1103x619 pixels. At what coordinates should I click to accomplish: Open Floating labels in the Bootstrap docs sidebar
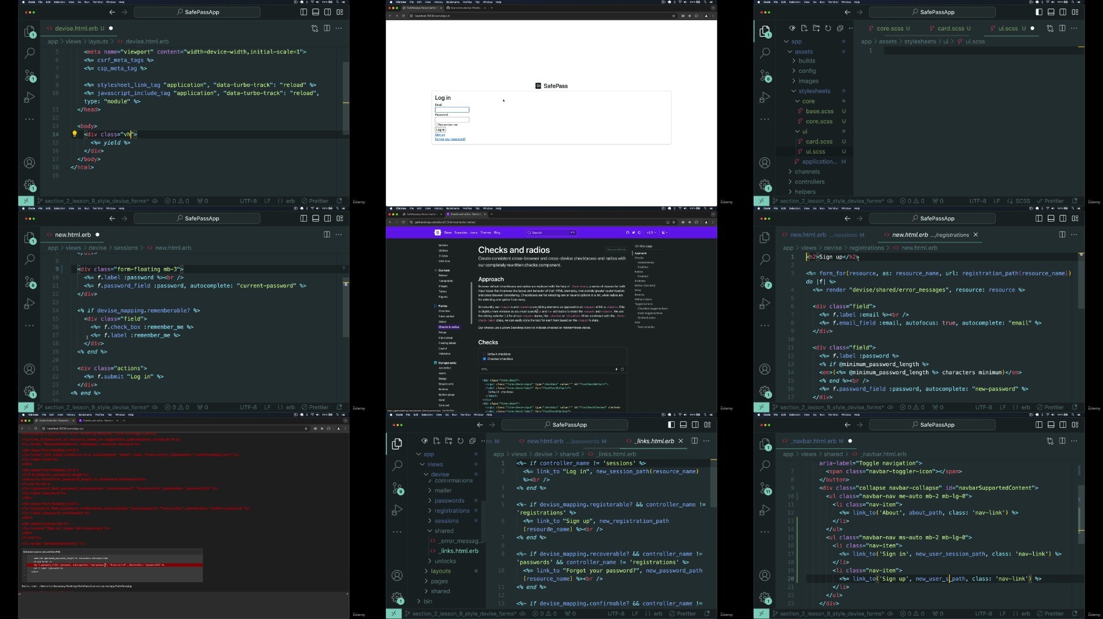coord(447,343)
